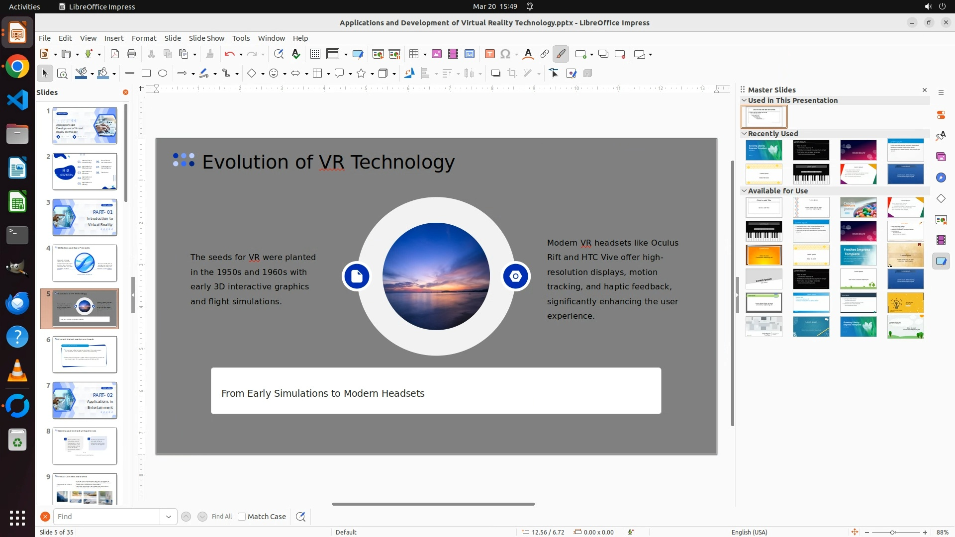The width and height of the screenshot is (955, 537).
Task: Toggle the Highlighting color tool
Action: (x=561, y=54)
